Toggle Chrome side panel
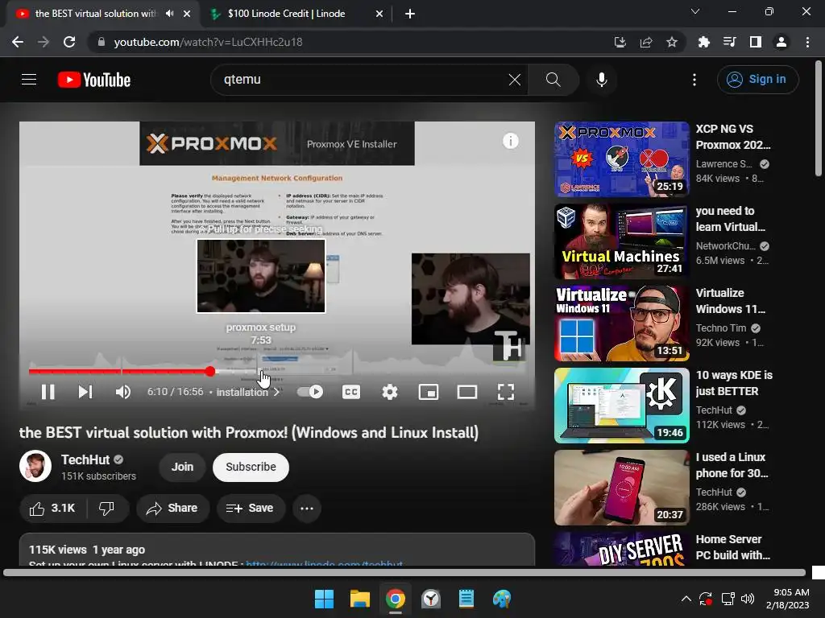825x618 pixels. click(755, 42)
